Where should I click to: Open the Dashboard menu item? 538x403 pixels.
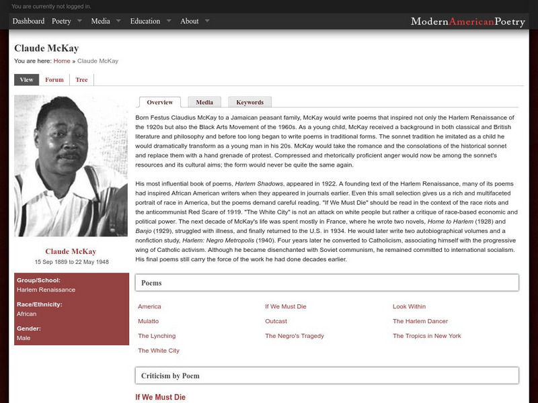point(28,21)
